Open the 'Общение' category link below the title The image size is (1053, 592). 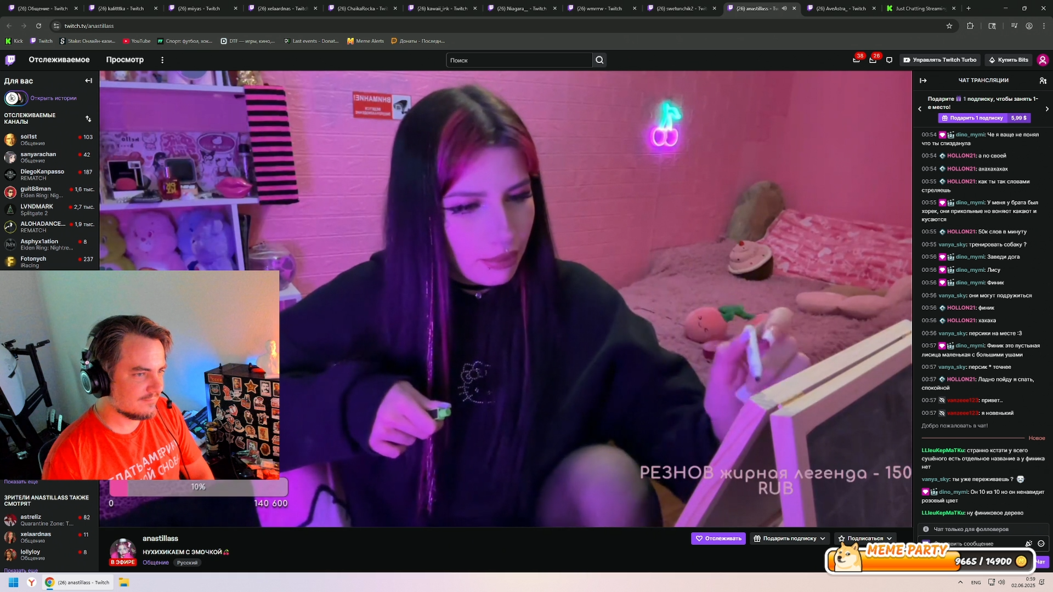(156, 562)
